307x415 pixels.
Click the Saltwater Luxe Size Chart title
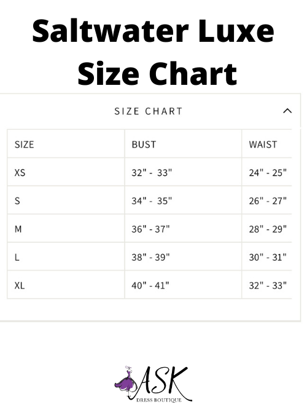coord(153,52)
